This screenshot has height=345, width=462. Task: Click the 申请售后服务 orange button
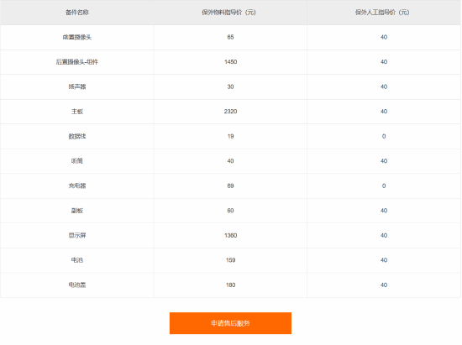click(230, 323)
